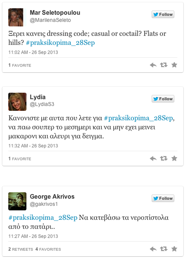Reply to George Akrivos's tweet
This screenshot has height=265, width=186.
[x=153, y=249]
